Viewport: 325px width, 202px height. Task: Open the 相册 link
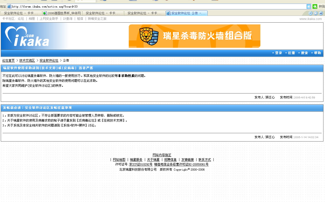click(x=32, y=19)
